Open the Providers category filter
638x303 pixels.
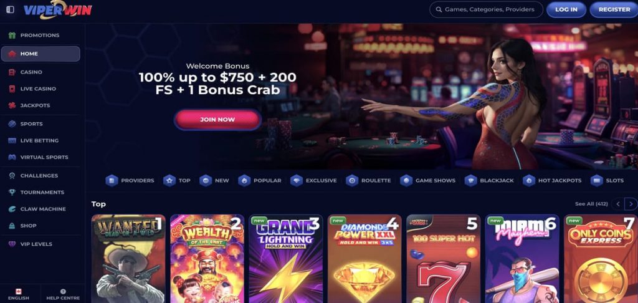tap(130, 180)
